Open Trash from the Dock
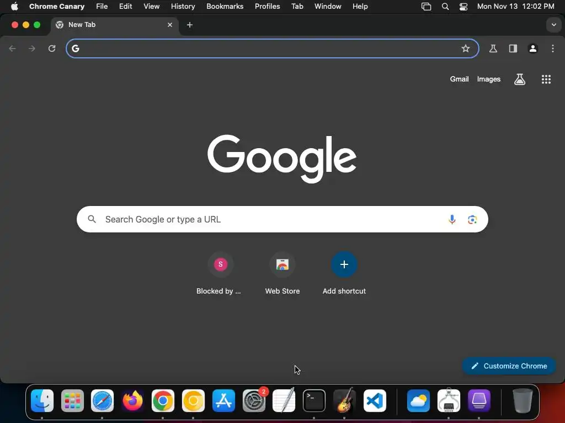Screen dimensions: 565x423 pos(523,401)
